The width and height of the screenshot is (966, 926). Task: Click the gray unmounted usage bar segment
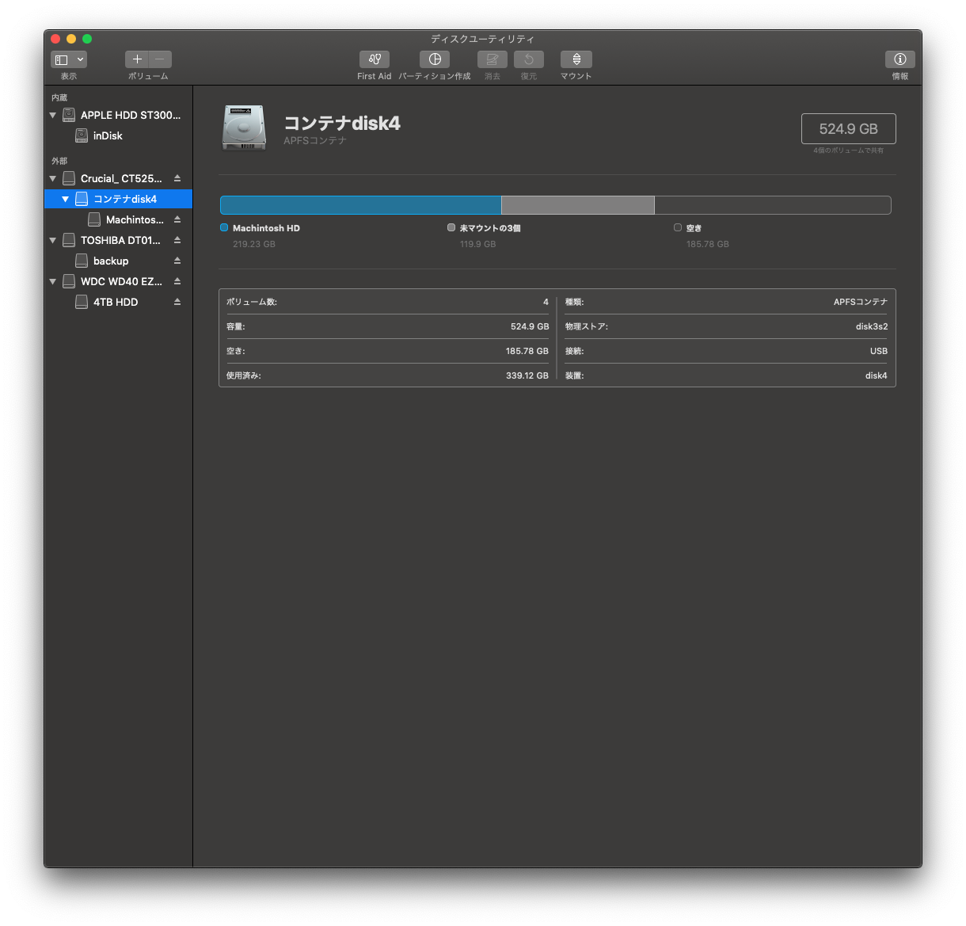point(578,205)
